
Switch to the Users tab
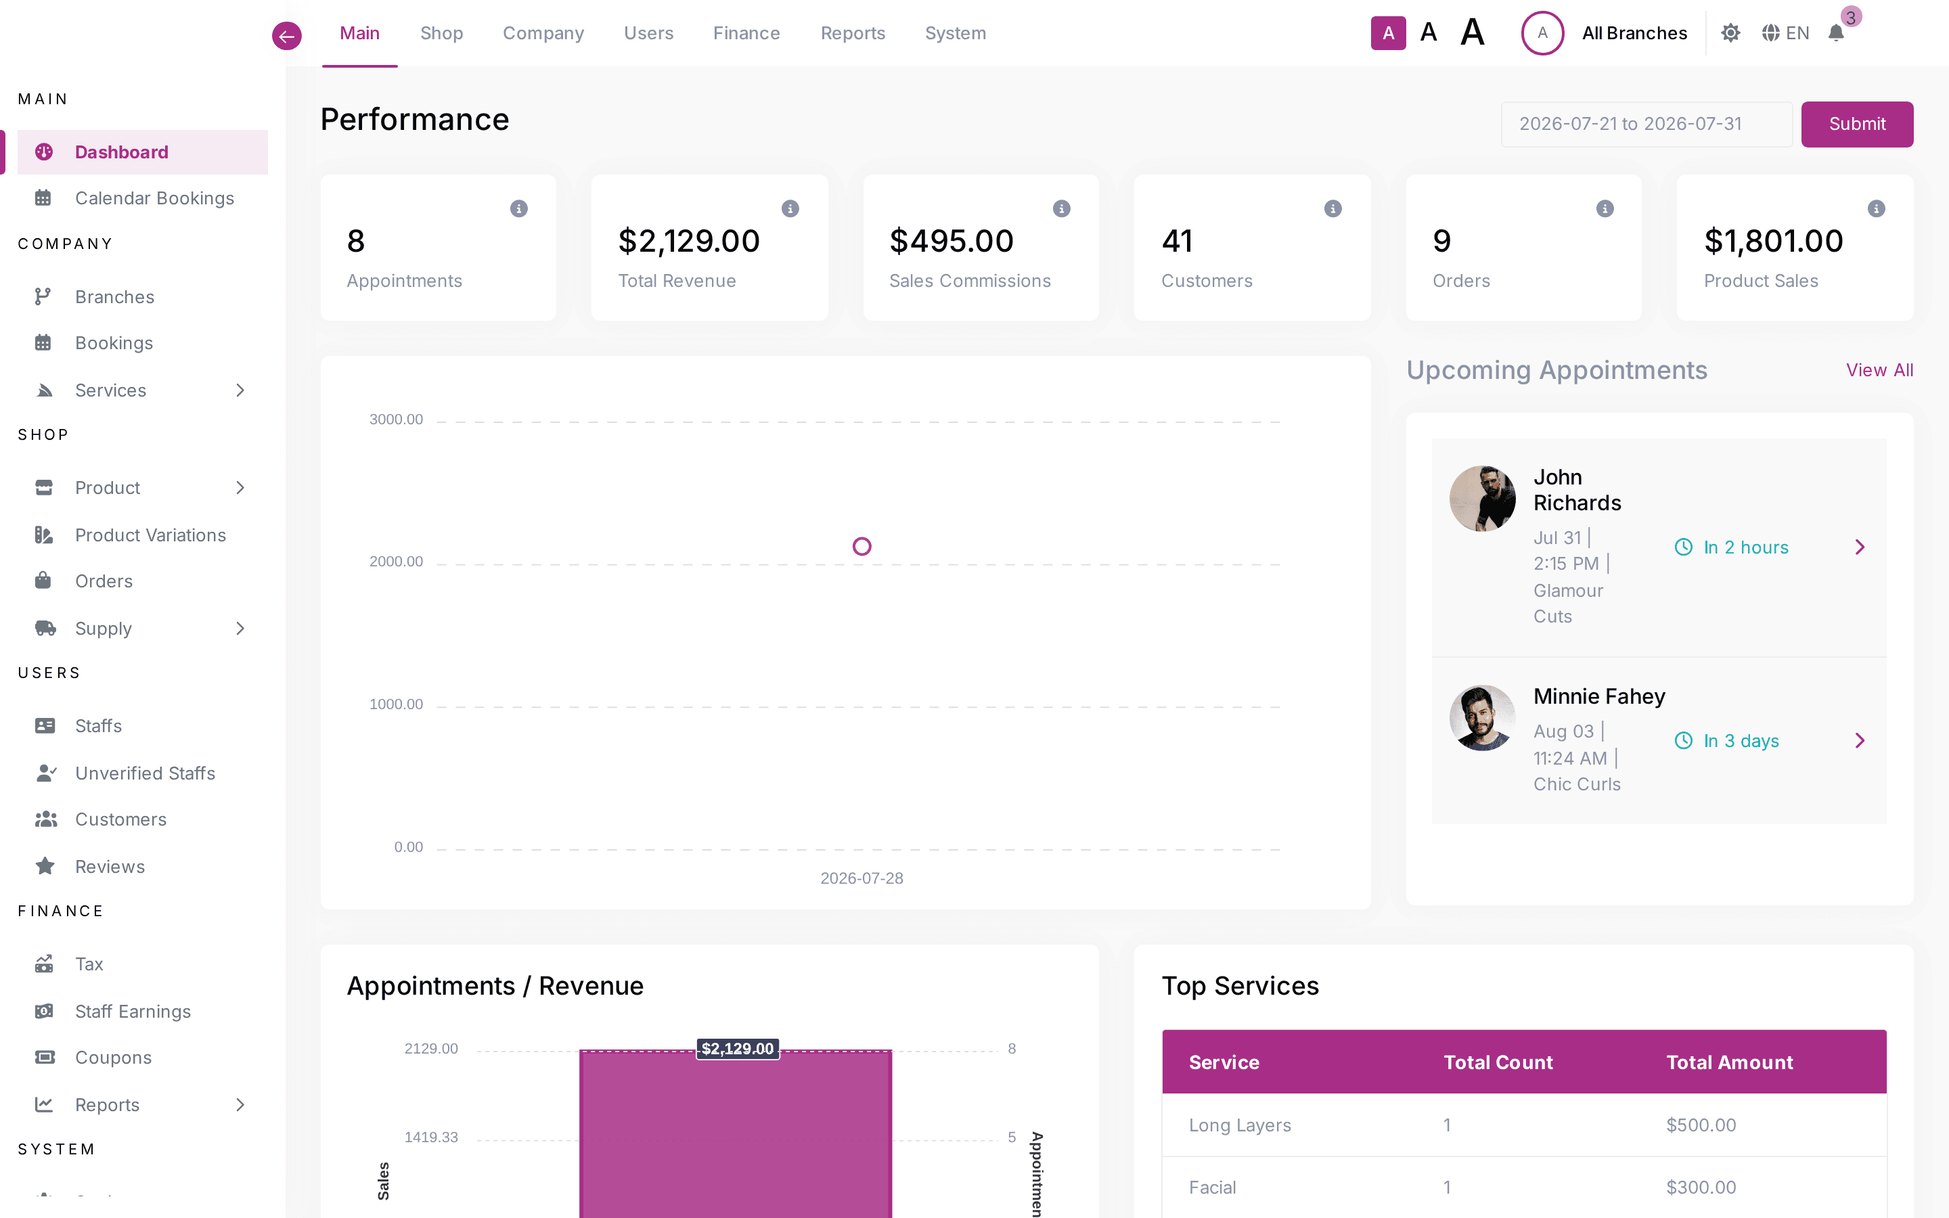tap(648, 33)
